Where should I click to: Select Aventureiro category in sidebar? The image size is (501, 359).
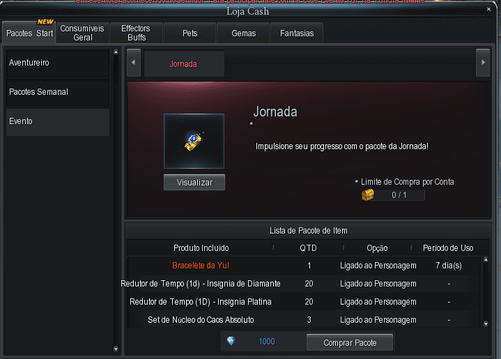(58, 63)
